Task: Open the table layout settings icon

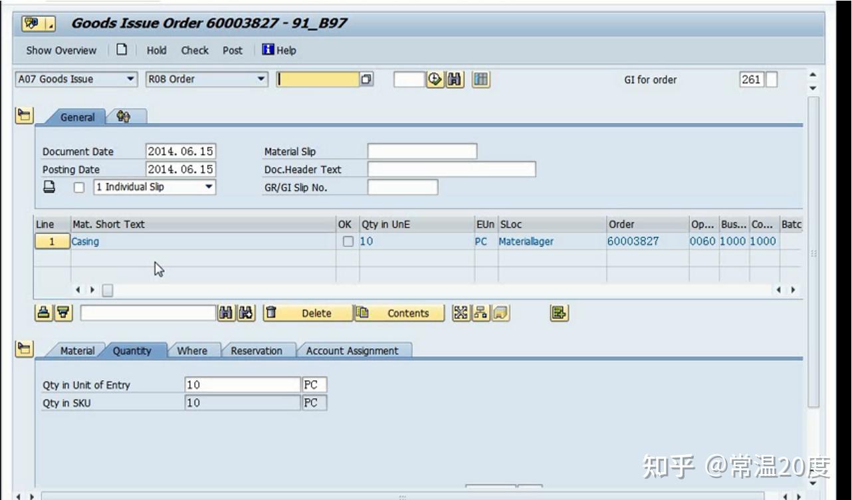Action: [x=480, y=79]
